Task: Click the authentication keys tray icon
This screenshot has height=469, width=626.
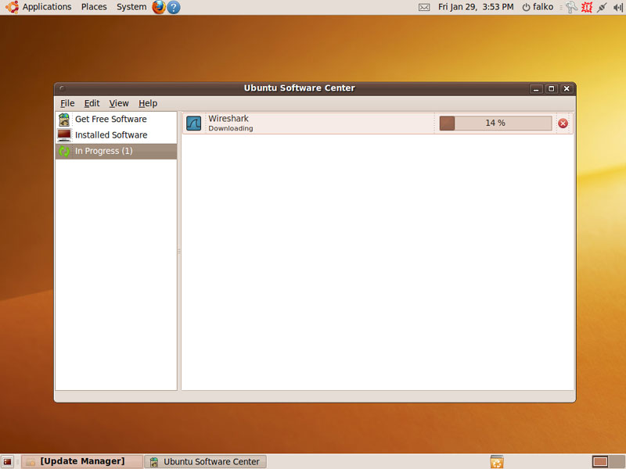Action: point(570,7)
